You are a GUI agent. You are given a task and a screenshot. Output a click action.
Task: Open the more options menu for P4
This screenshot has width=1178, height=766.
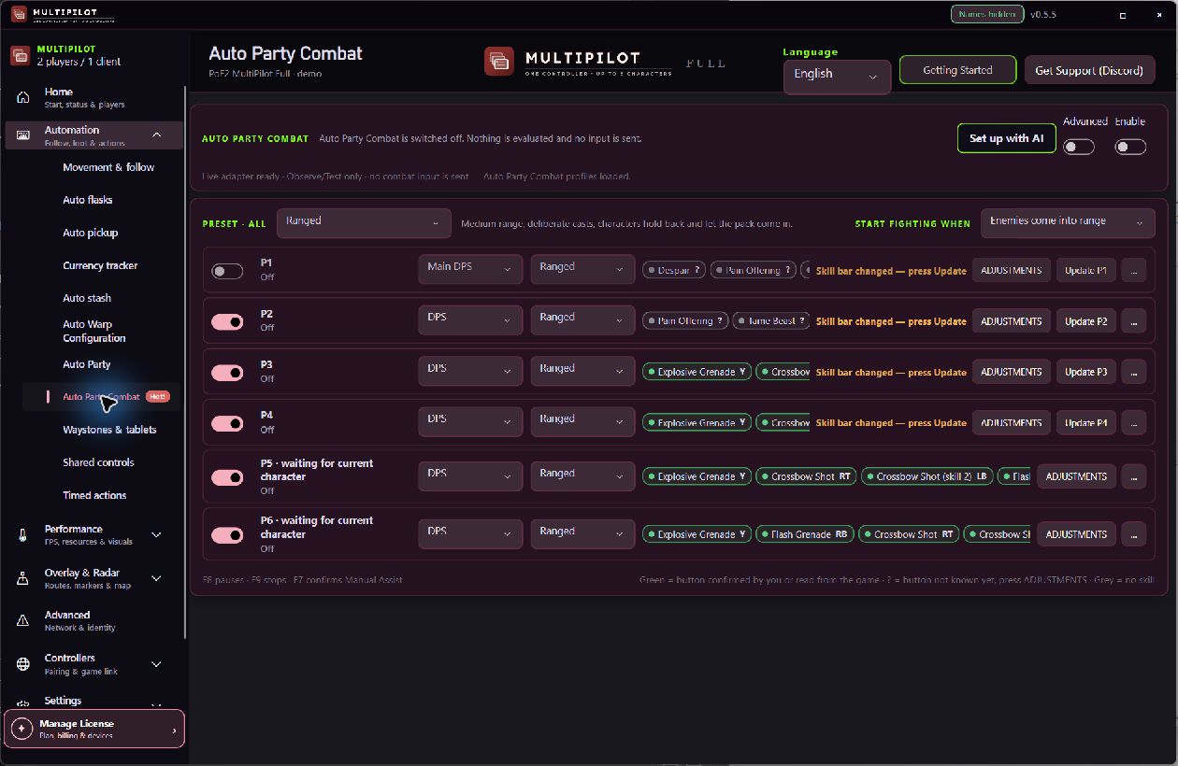coord(1133,423)
